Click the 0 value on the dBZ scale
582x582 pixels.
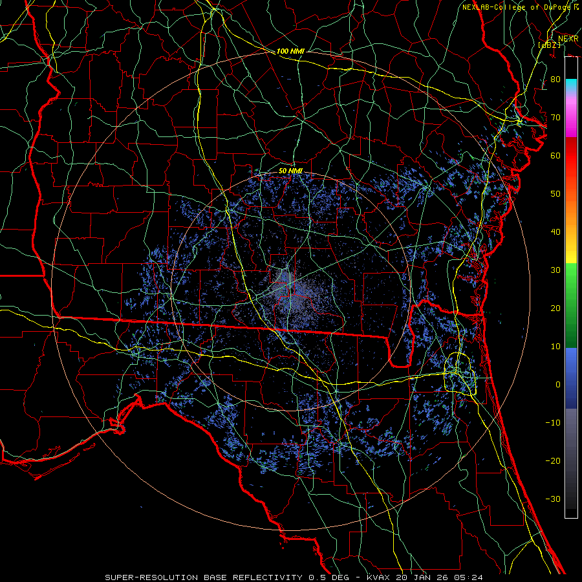(x=558, y=385)
